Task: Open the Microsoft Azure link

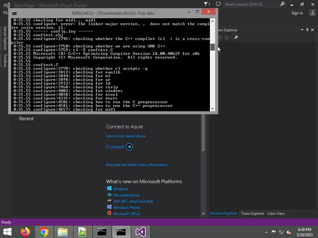Action: [x=126, y=195]
